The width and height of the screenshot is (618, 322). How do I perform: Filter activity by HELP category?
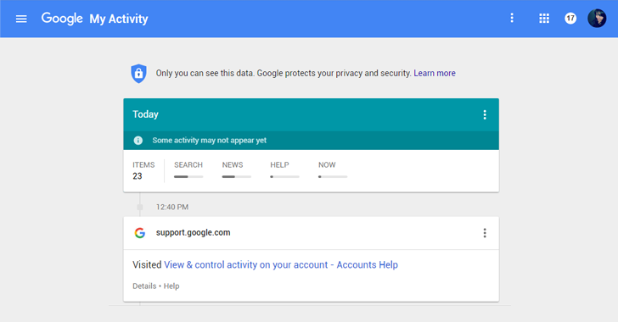[279, 165]
